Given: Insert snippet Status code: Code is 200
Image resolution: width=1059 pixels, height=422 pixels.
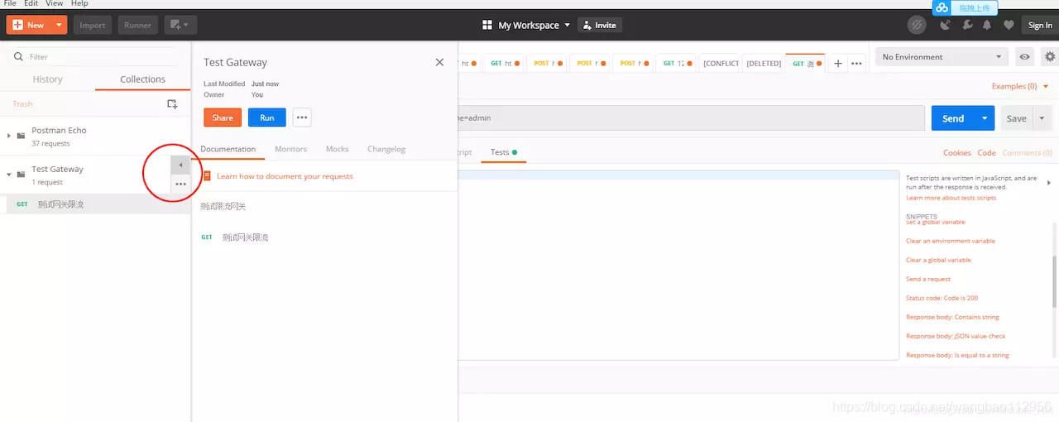Looking at the screenshot, I should click(x=942, y=298).
